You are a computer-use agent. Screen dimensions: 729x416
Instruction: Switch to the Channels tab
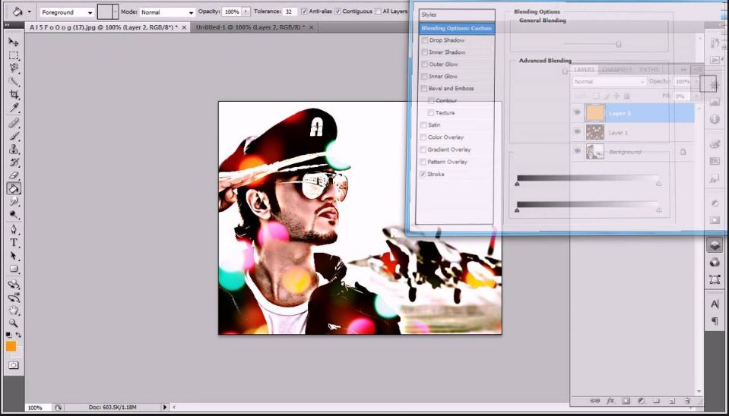(616, 70)
